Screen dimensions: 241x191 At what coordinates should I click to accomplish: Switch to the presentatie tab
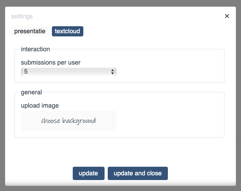(30, 31)
